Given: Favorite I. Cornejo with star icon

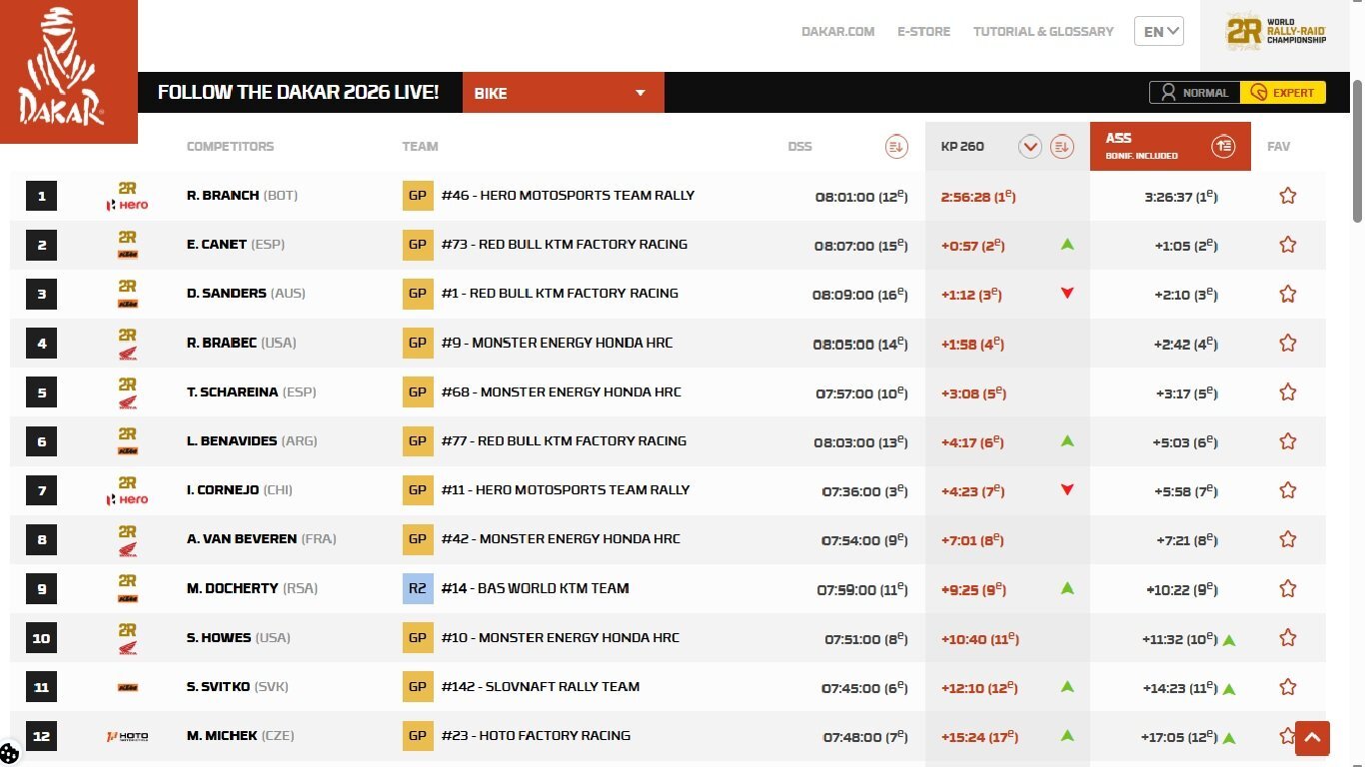Looking at the screenshot, I should point(1288,490).
